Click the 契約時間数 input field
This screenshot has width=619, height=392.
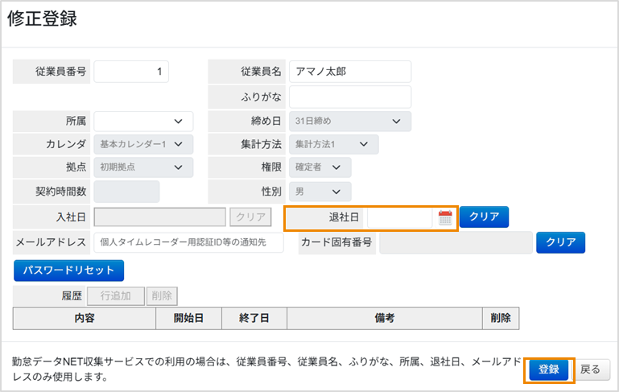coord(126,192)
